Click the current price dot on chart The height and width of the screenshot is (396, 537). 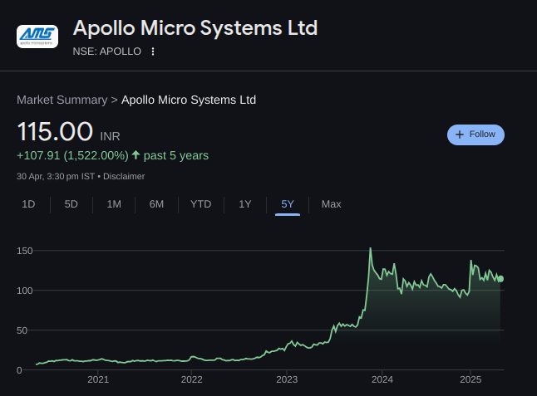coord(500,279)
